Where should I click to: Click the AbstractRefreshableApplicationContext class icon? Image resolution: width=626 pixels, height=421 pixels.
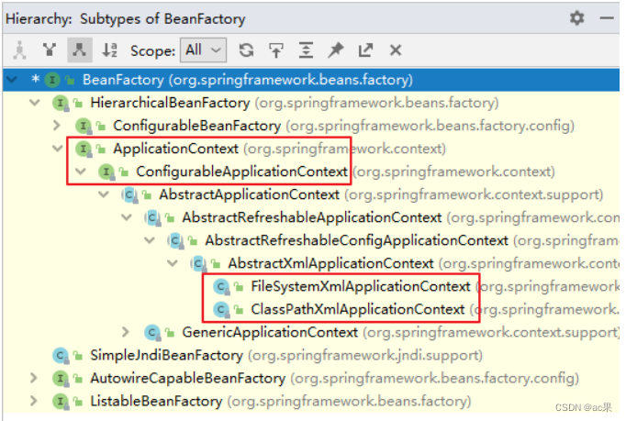tap(152, 217)
